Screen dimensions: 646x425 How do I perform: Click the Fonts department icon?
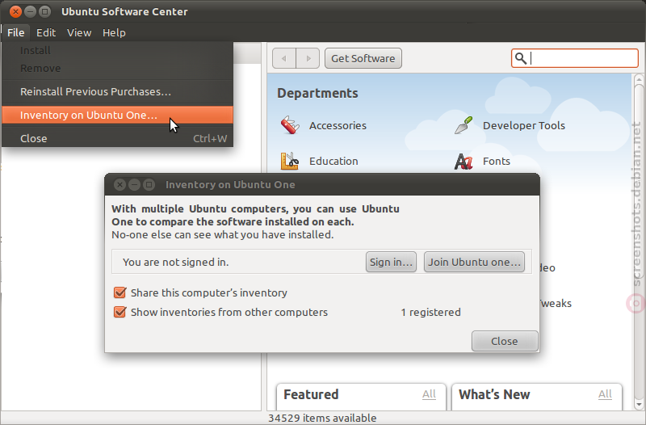pos(464,161)
